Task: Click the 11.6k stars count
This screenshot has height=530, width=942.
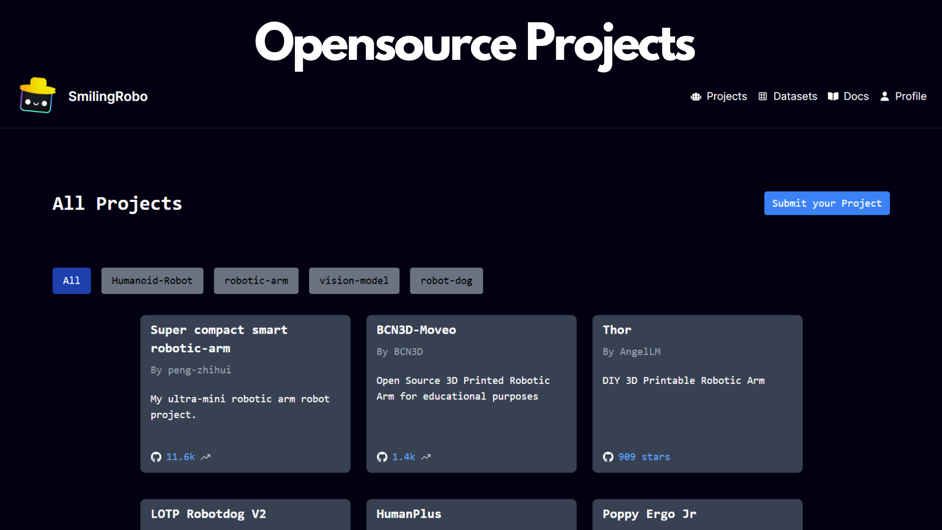Action: click(181, 457)
